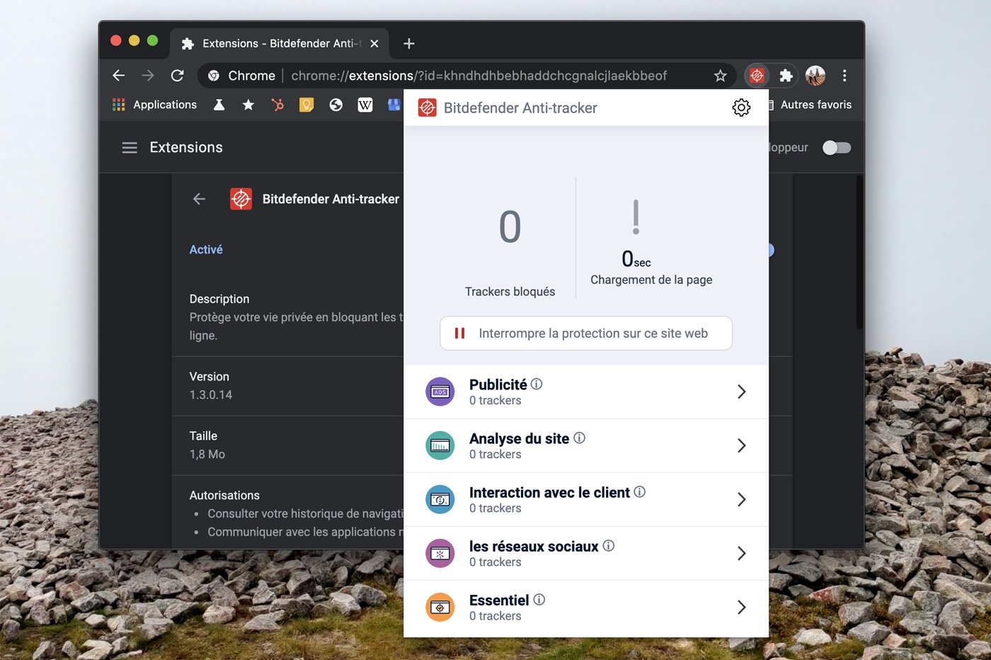This screenshot has width=991, height=660.
Task: Open the yellow lightbulb Keep bookmark
Action: point(307,105)
